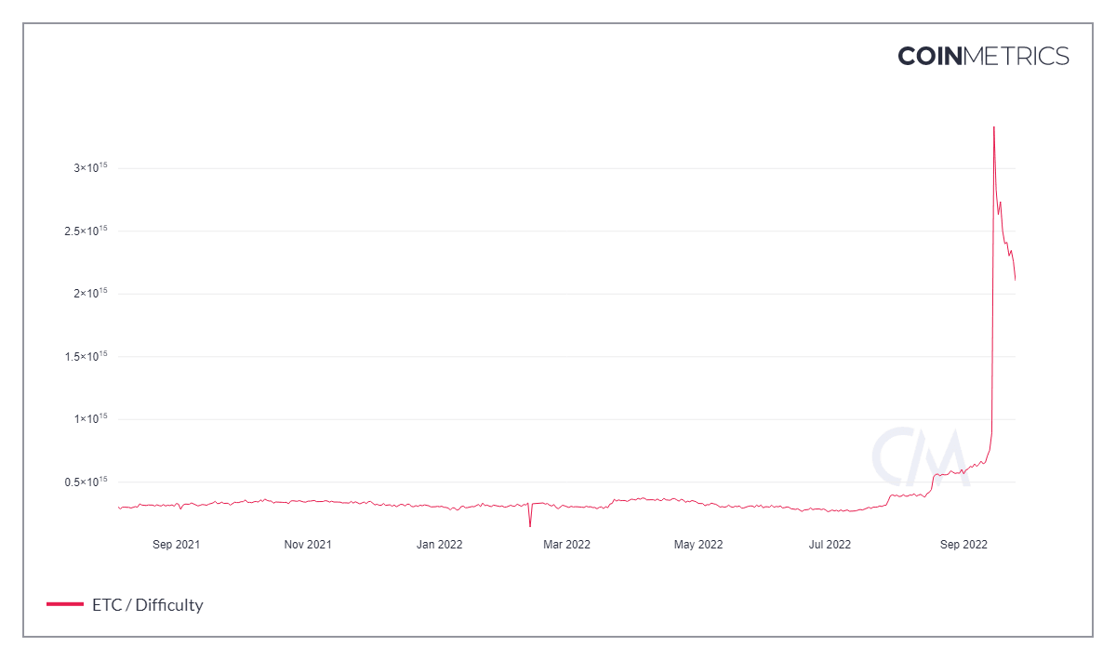Screen dimensions: 1116x660
Task: Click the last data point of the line
Action: tap(1015, 279)
